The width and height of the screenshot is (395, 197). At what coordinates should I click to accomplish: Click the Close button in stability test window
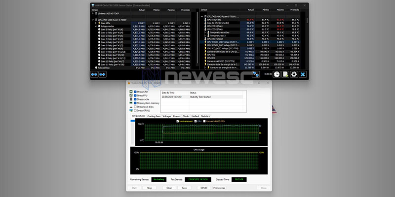point(264,188)
